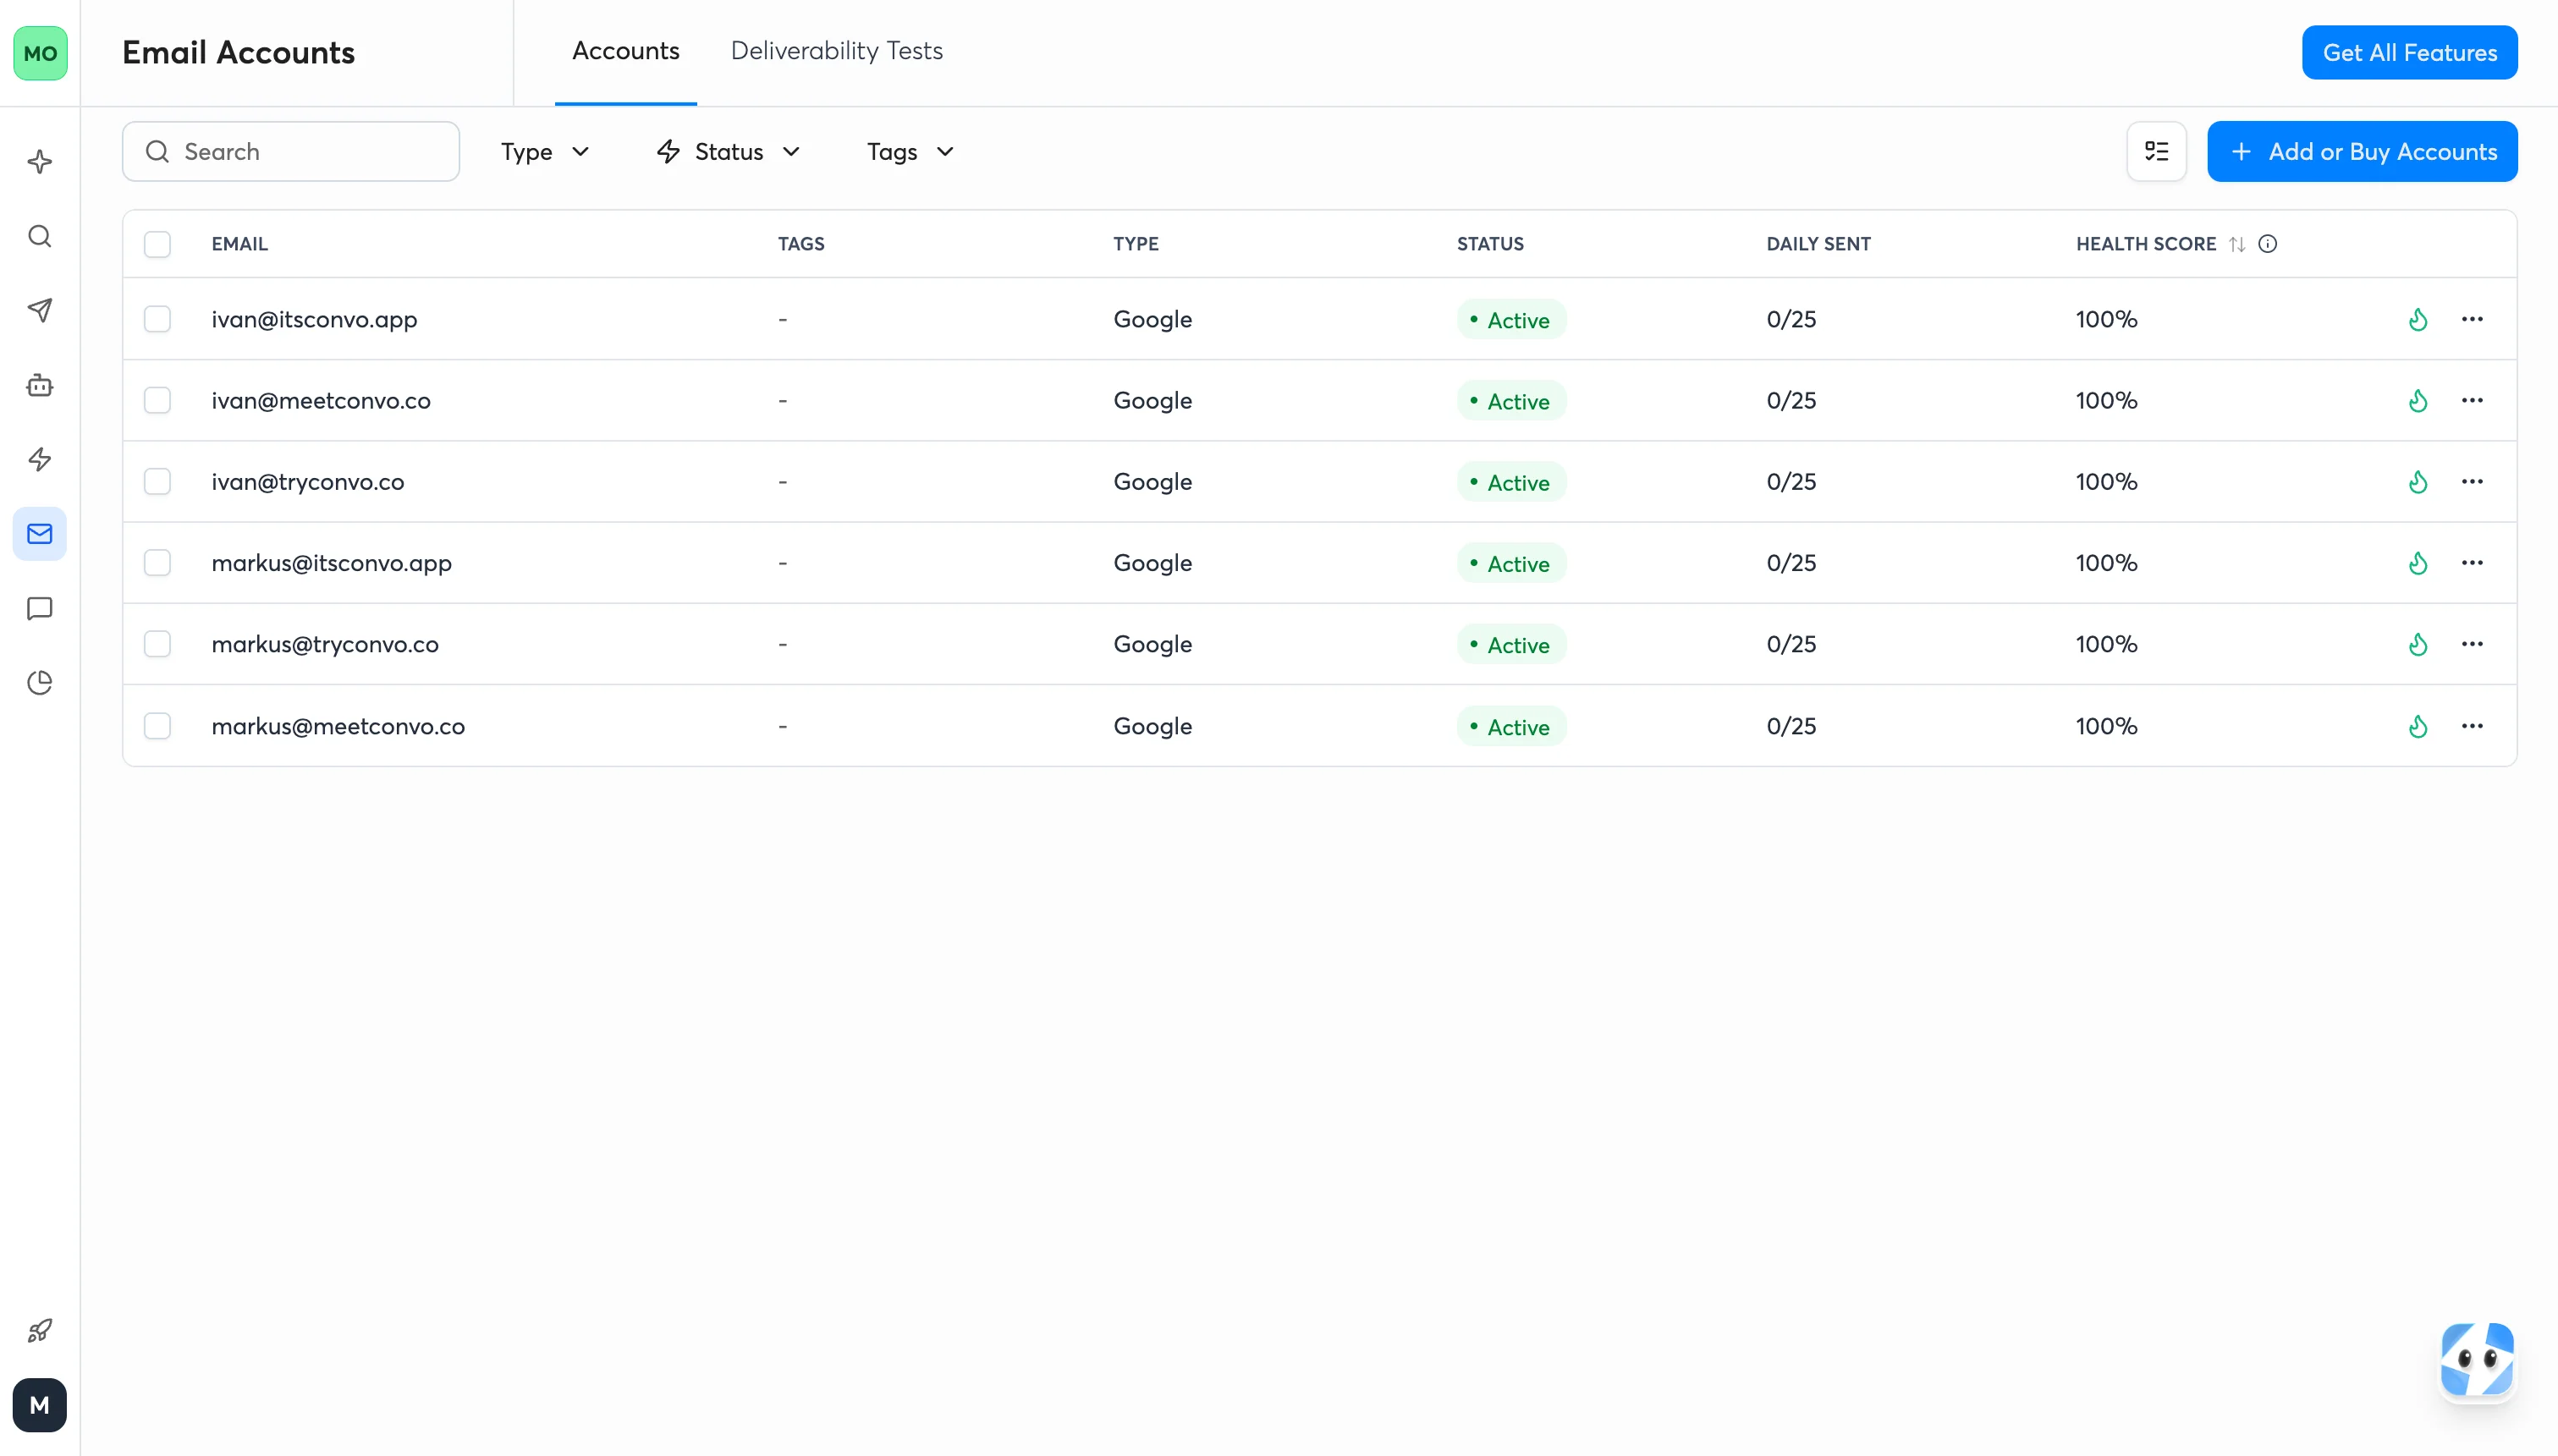Expand the Tags filter dropdown
Screen dimensions: 2558x1456
pyautogui.click(x=910, y=152)
